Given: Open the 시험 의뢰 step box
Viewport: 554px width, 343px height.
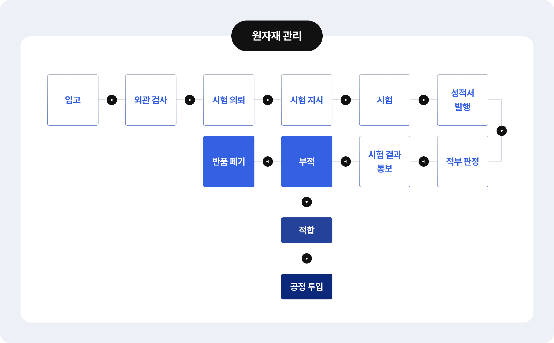Looking at the screenshot, I should (x=229, y=100).
